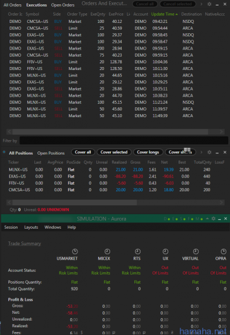Screen dimensions: 230x335
Task: Click the USMARKET clock icon
Action: pos(74,251)
